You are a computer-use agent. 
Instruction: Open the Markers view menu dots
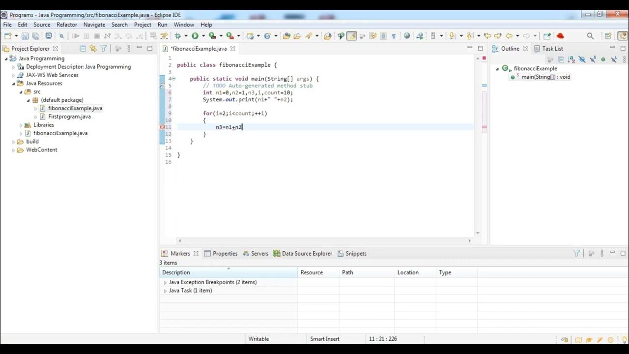point(602,253)
